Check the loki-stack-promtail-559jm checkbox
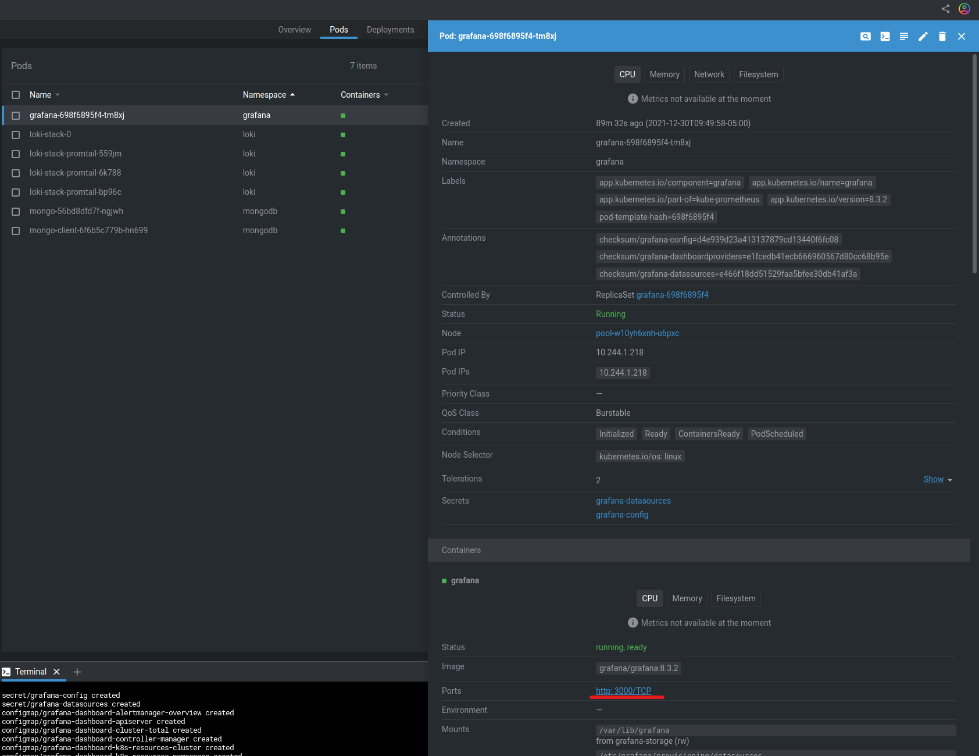This screenshot has height=756, width=979. (16, 154)
